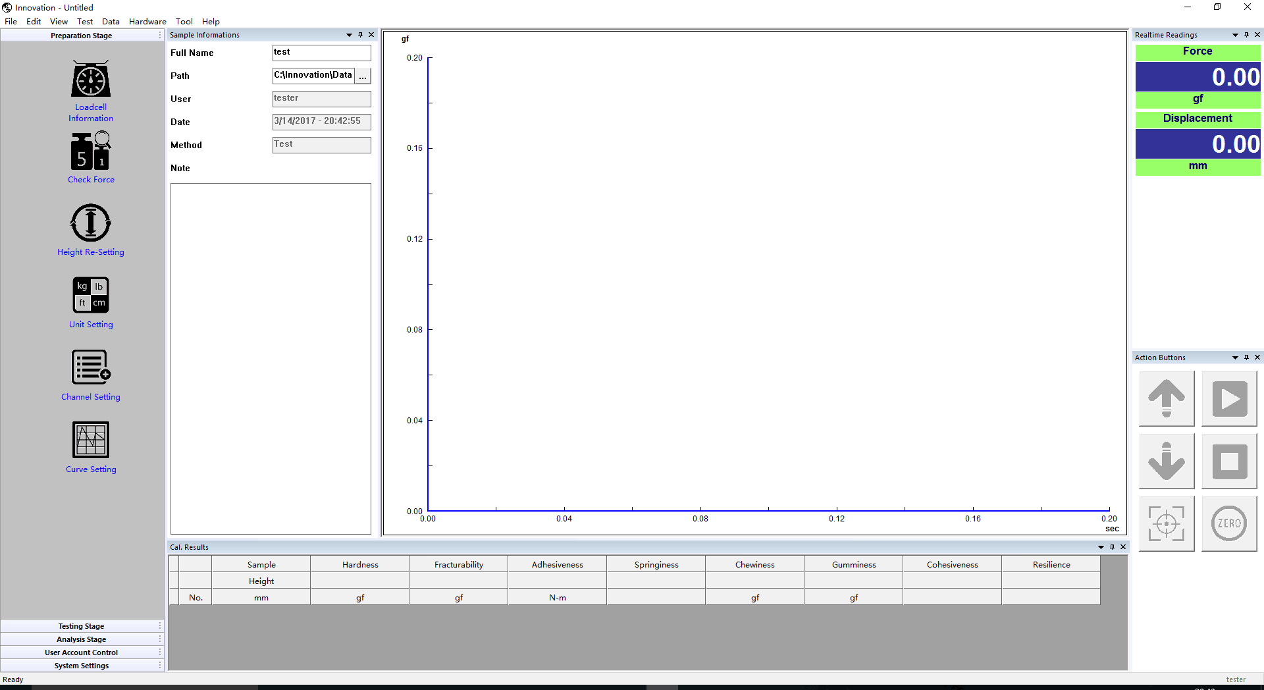Stop test with the square stop button
Viewport: 1264px width, 690px height.
1228,461
